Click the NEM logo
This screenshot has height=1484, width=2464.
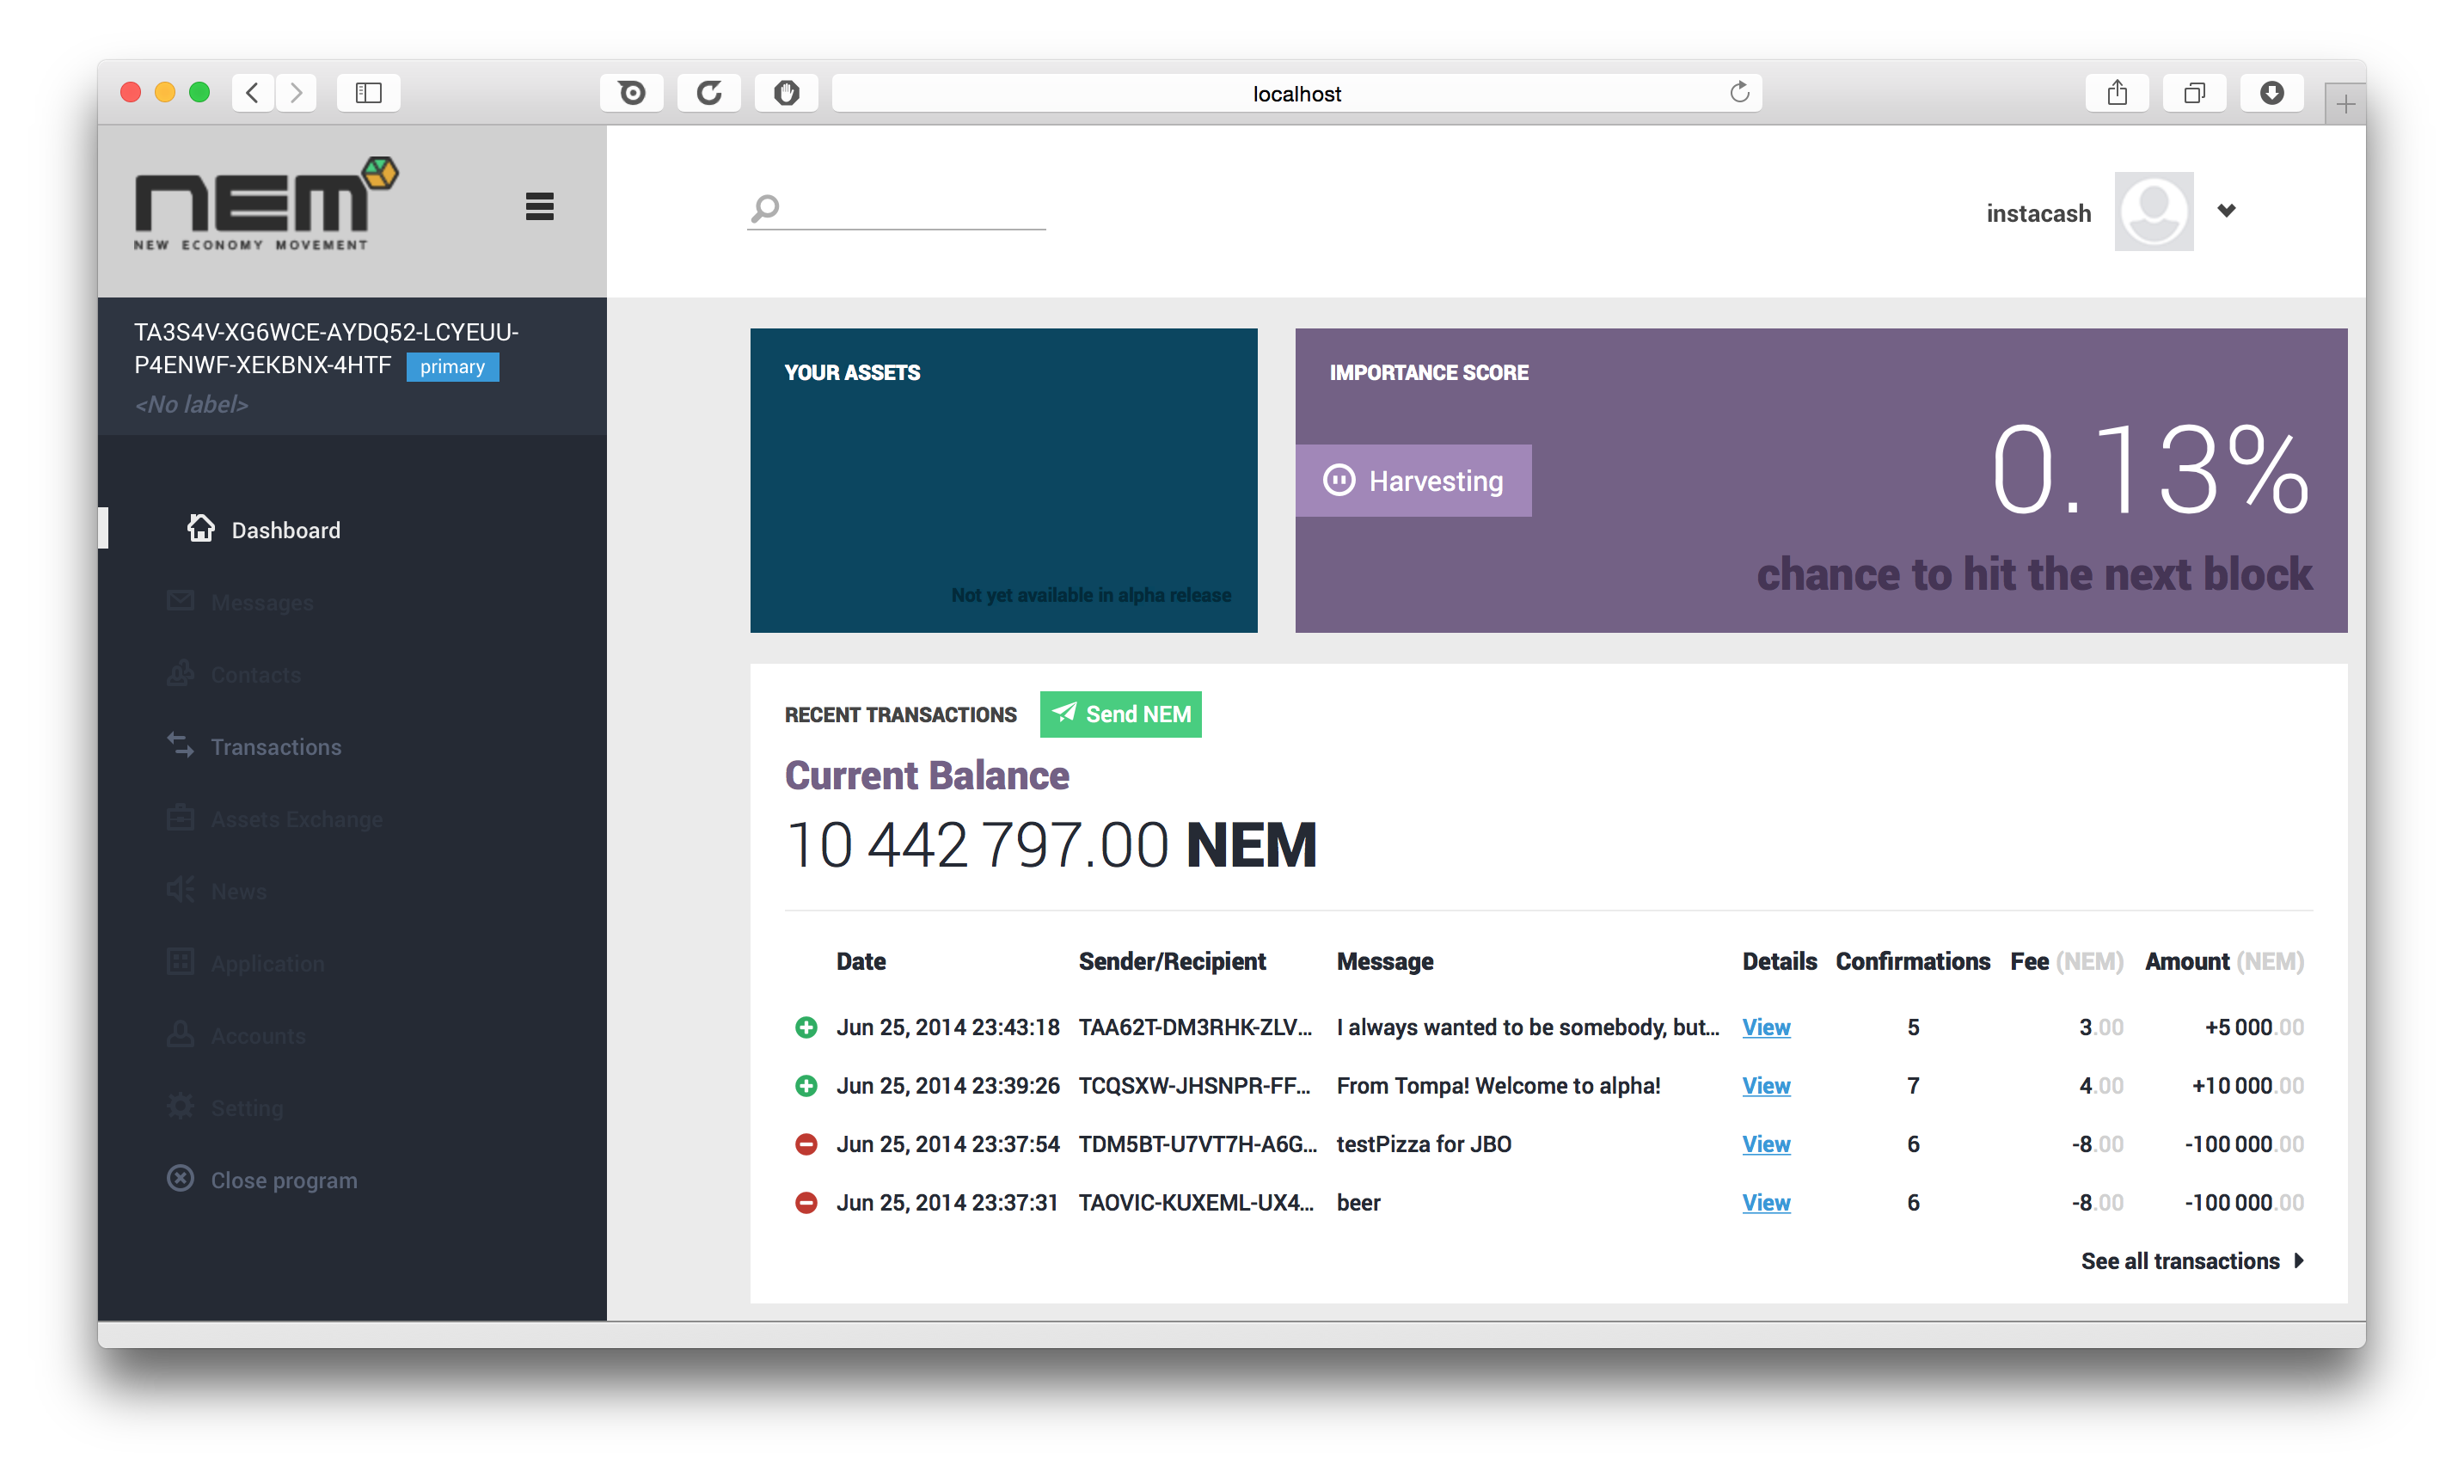[x=266, y=204]
